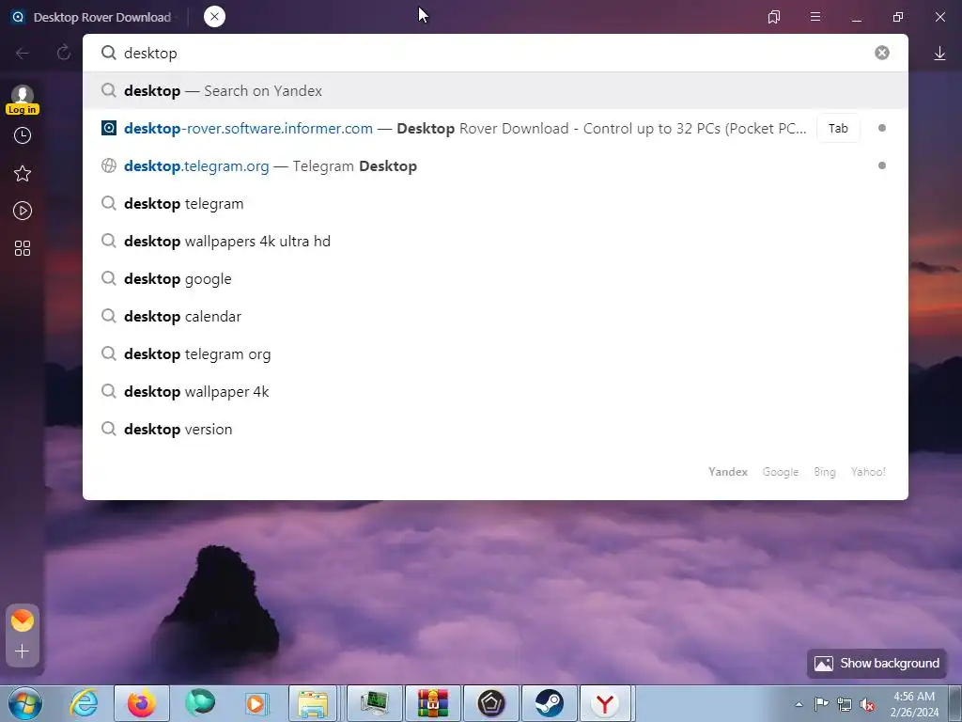Choose 'desktop wallpapers 4k ultra hd' suggestion
962x722 pixels.
(x=495, y=242)
